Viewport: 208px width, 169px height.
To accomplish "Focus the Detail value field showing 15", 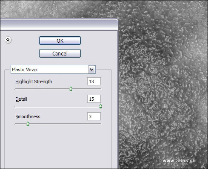I will pyautogui.click(x=94, y=99).
